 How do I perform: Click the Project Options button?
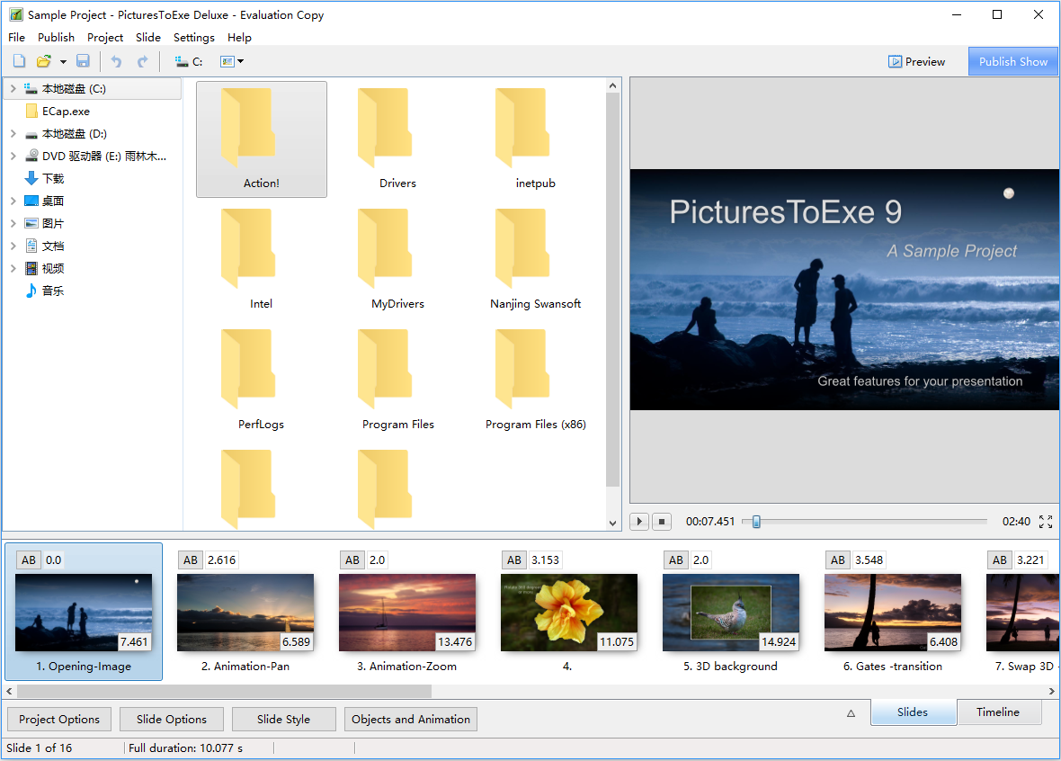58,719
